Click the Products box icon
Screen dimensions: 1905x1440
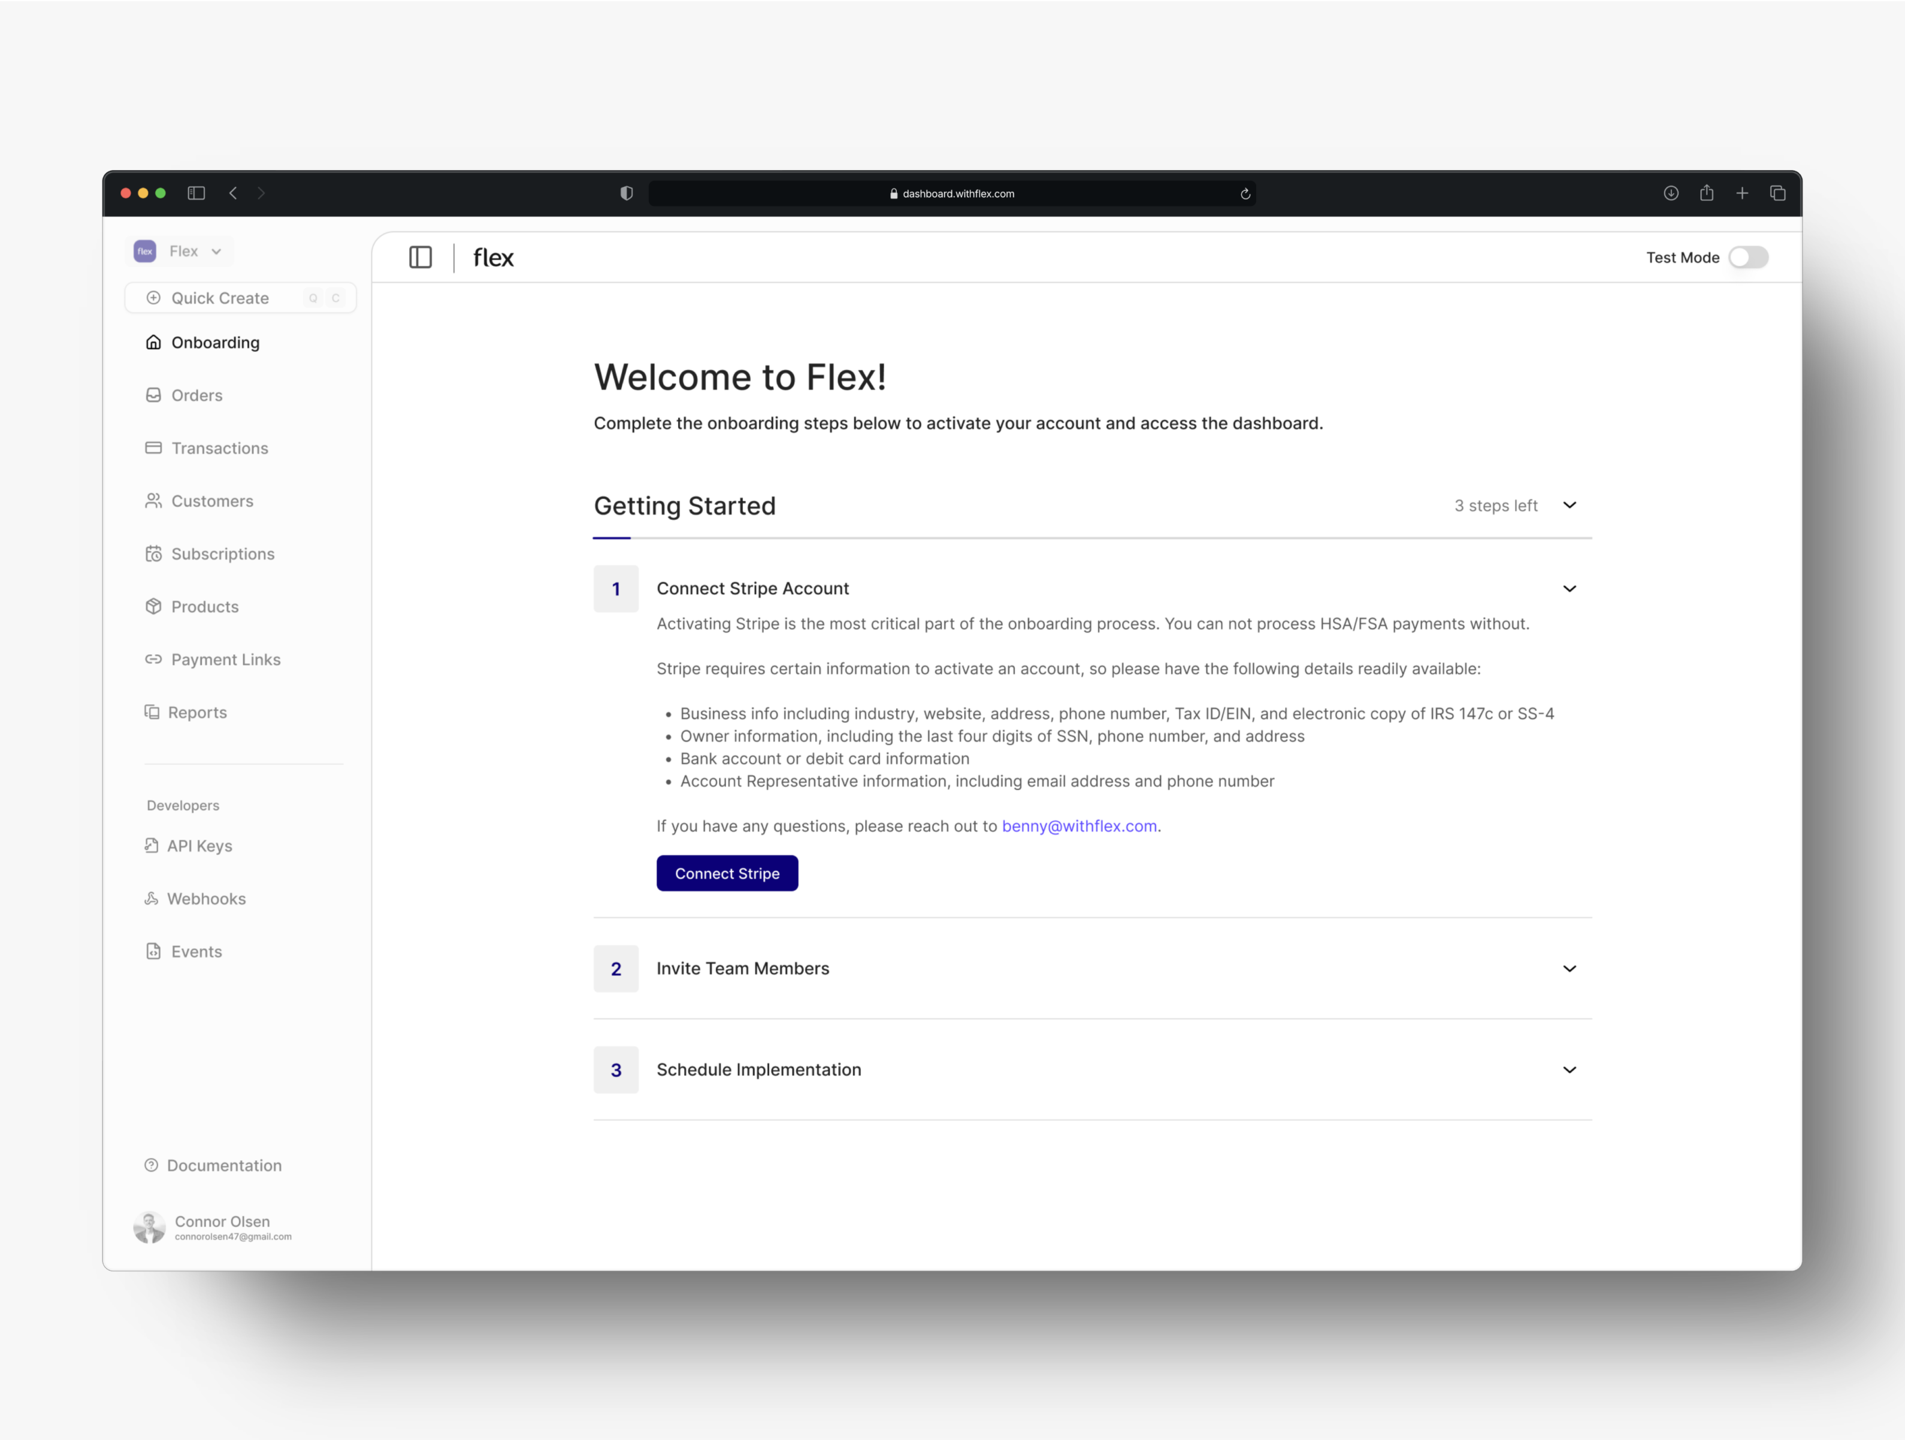point(153,606)
